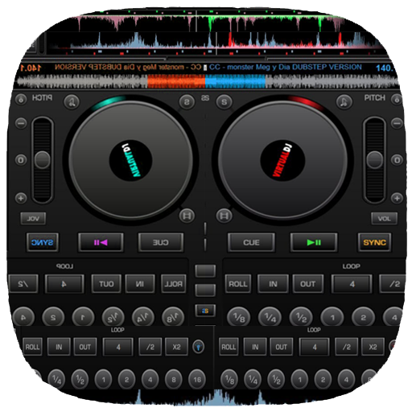This screenshot has height=412, width=412.
Task: Click mirrored ROLL in the left deck upper LOOP row
Action: click(x=173, y=284)
